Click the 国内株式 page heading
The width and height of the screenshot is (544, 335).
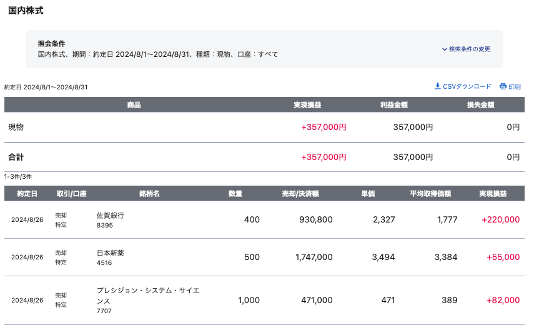click(x=26, y=11)
